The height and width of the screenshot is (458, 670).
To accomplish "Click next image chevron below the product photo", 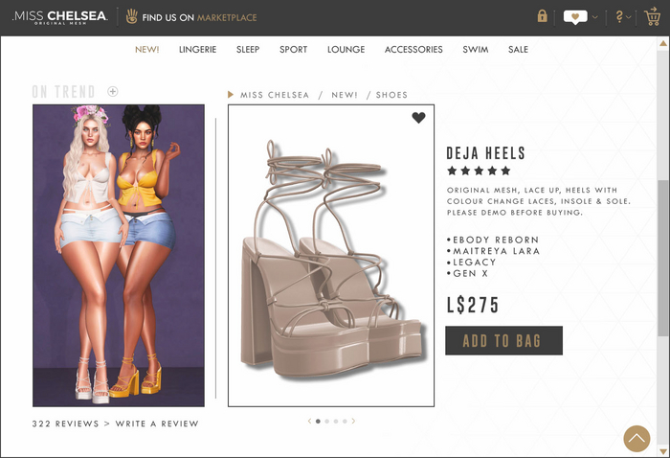I will pos(353,422).
